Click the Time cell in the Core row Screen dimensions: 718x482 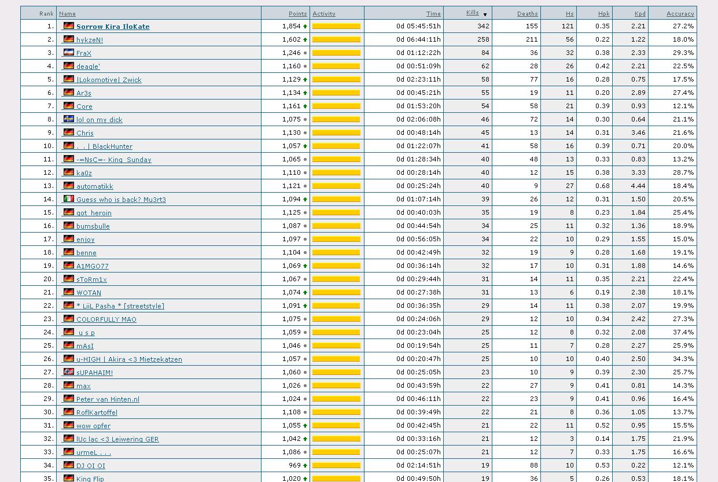pyautogui.click(x=418, y=106)
